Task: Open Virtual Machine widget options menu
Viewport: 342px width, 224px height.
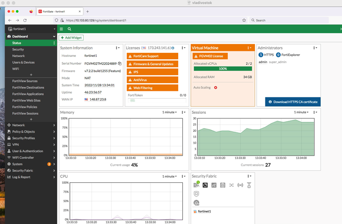Action: point(249,48)
